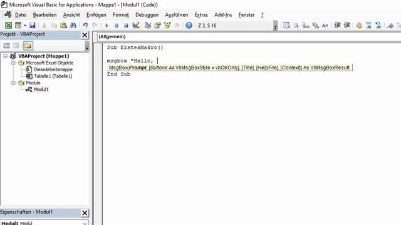401x225 pixels.
Task: Close the Eigenschaften - Modul1 panel
Action: [x=85, y=212]
